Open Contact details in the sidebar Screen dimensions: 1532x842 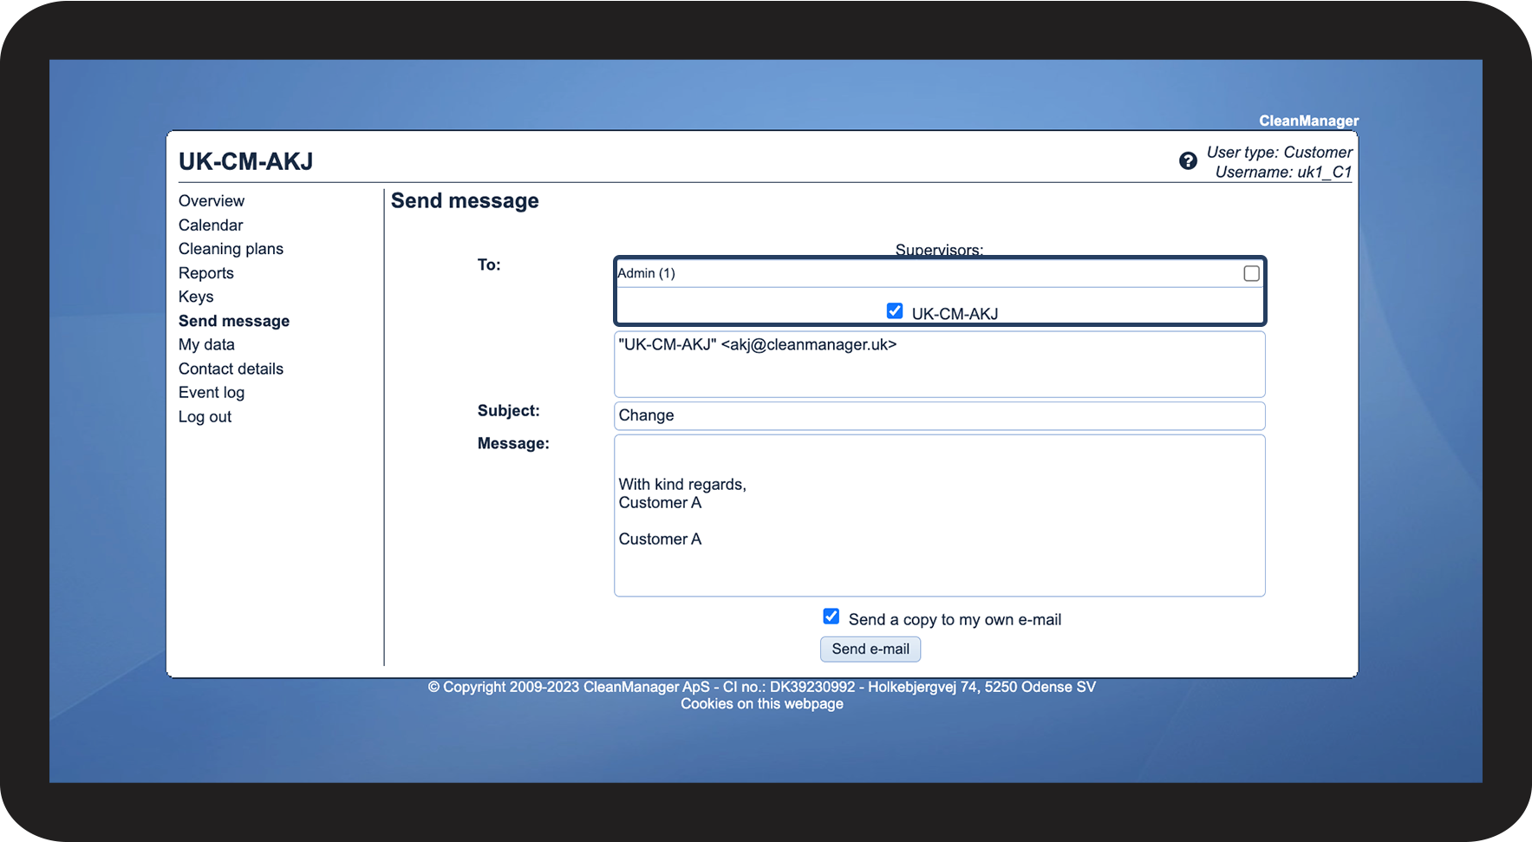tap(231, 369)
